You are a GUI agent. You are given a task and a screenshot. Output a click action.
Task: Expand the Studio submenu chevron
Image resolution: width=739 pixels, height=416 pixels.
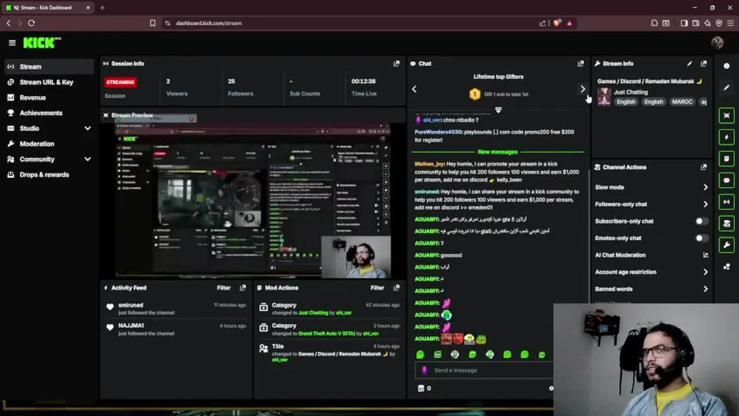pos(87,128)
